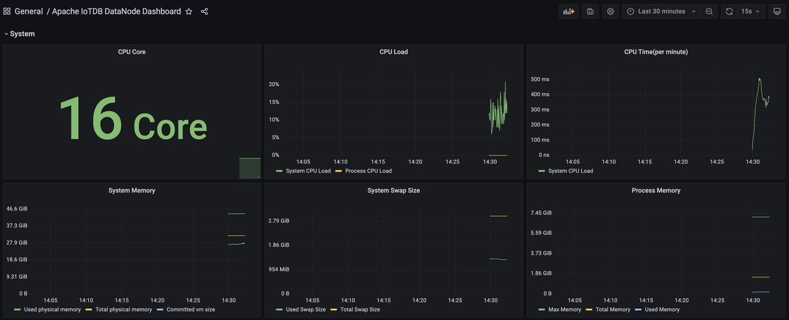Click the Add panel icon
The image size is (789, 320).
(568, 11)
